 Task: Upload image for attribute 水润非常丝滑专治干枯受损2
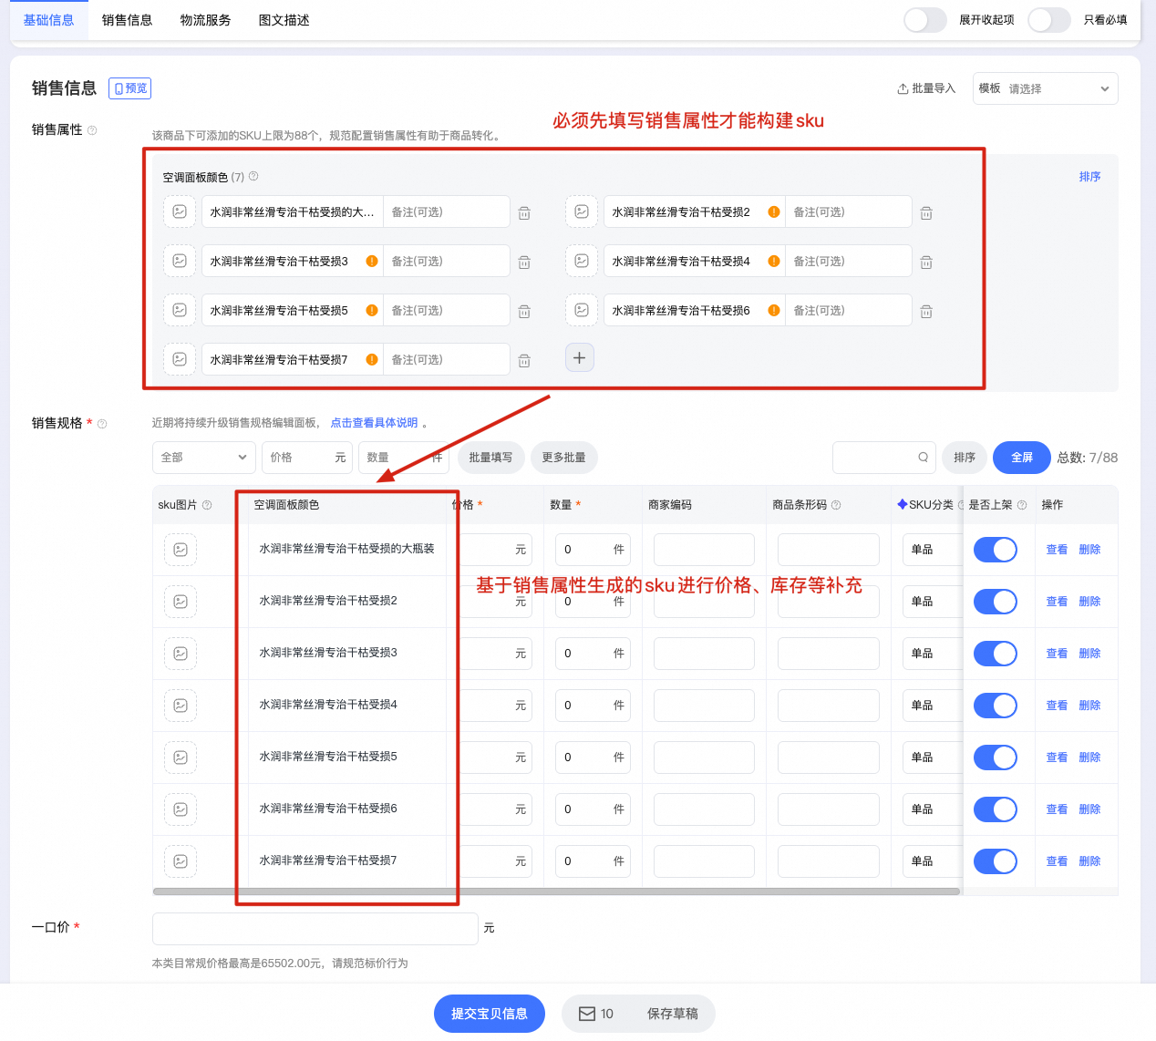coord(582,211)
